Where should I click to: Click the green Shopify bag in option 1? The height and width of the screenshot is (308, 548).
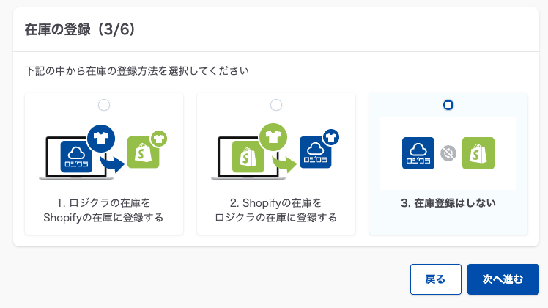[x=143, y=153]
